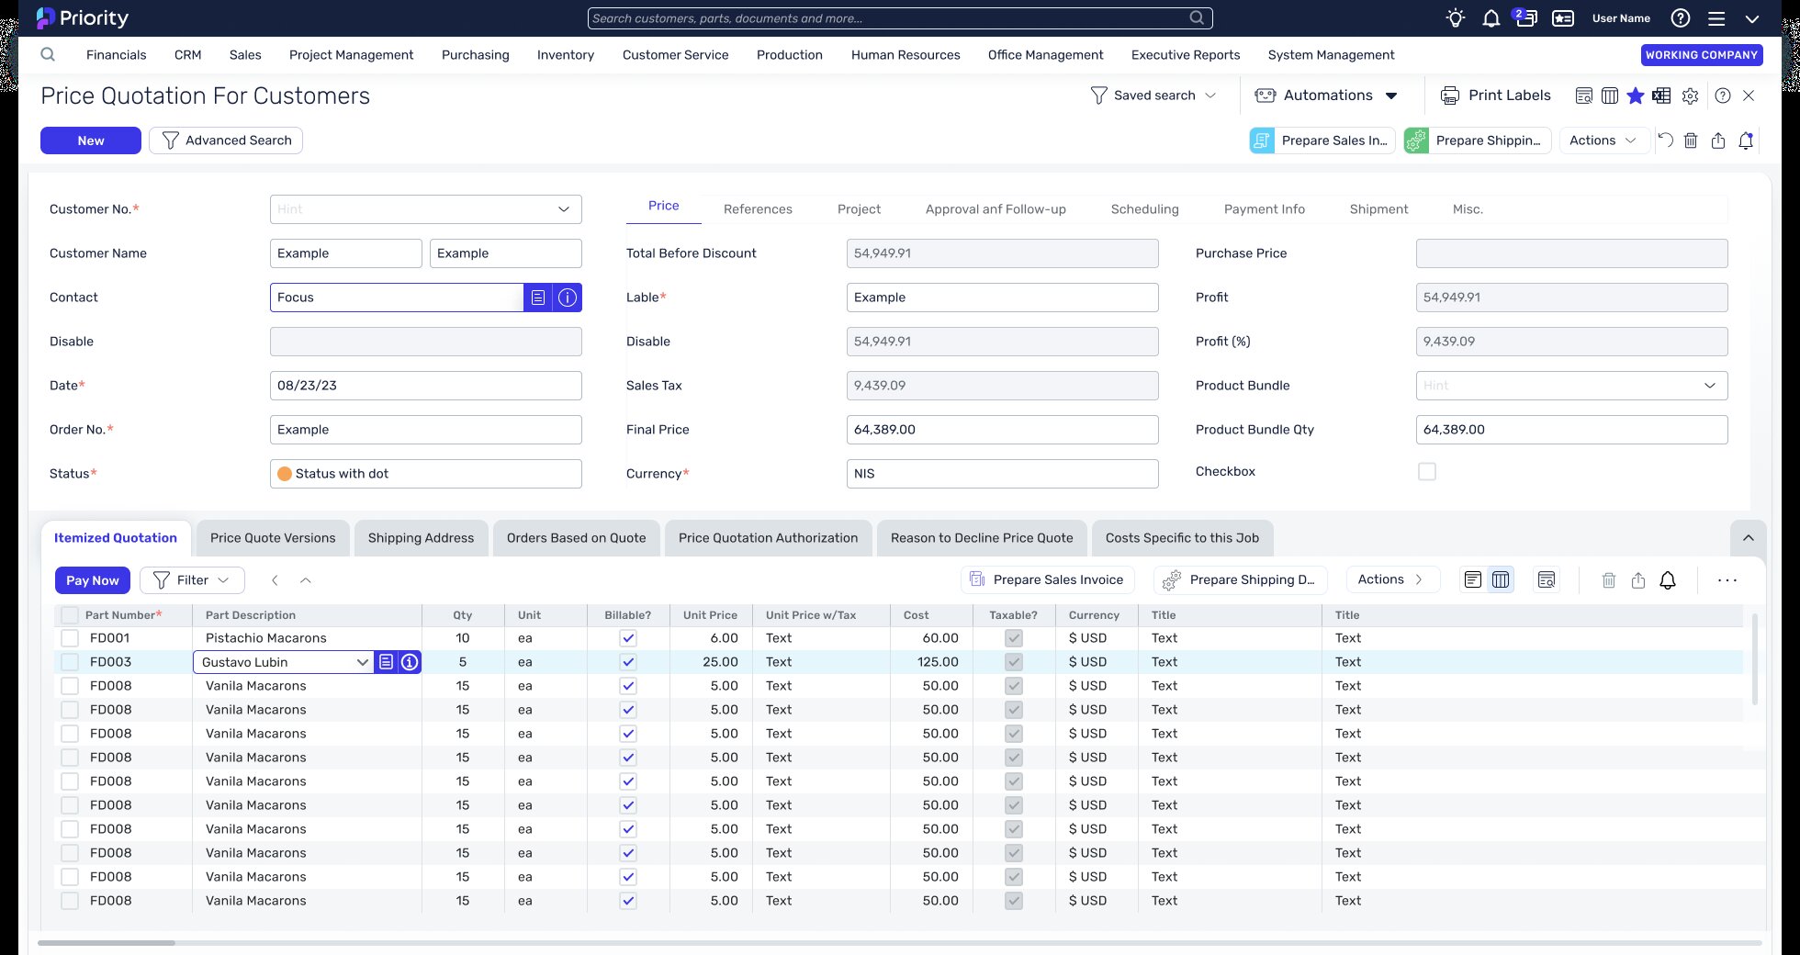Expand the Customer No. dropdown

tap(563, 209)
